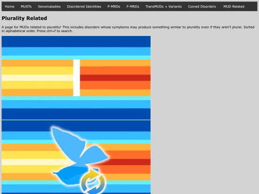Select Disordered Identities in navbar

84,7
